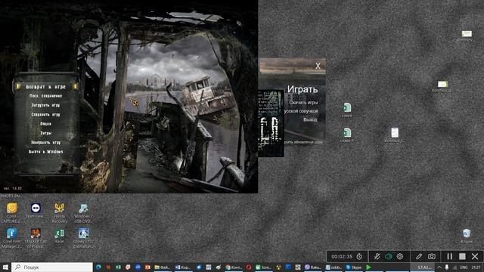Close the launcher with the X button
This screenshot has height=272, width=484.
[x=318, y=66]
